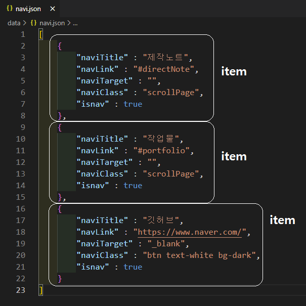Switch to the navi.json tab
The image size is (306, 306).
(x=28, y=9)
